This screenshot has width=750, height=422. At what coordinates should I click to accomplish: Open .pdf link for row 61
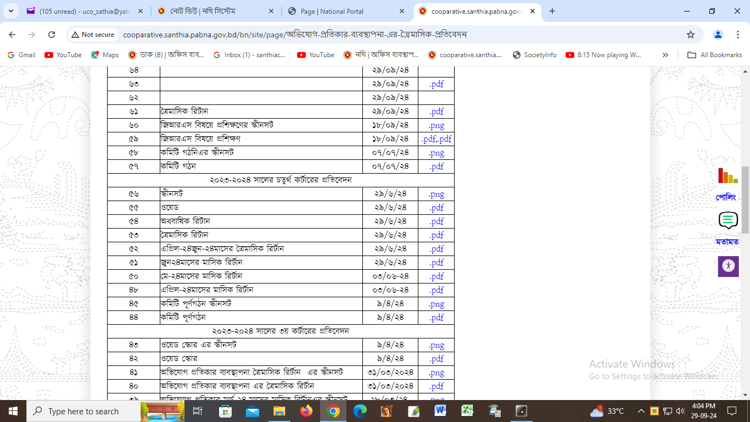436,112
